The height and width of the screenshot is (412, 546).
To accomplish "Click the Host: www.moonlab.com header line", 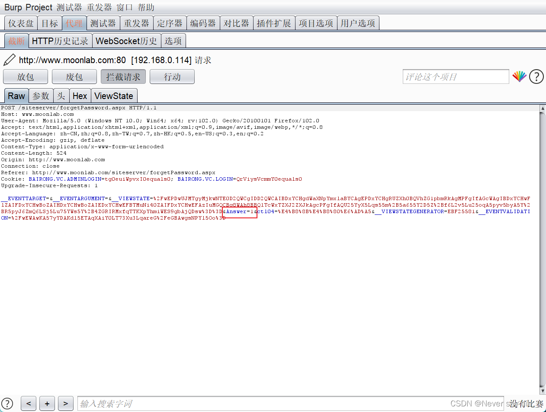I will [x=38, y=114].
